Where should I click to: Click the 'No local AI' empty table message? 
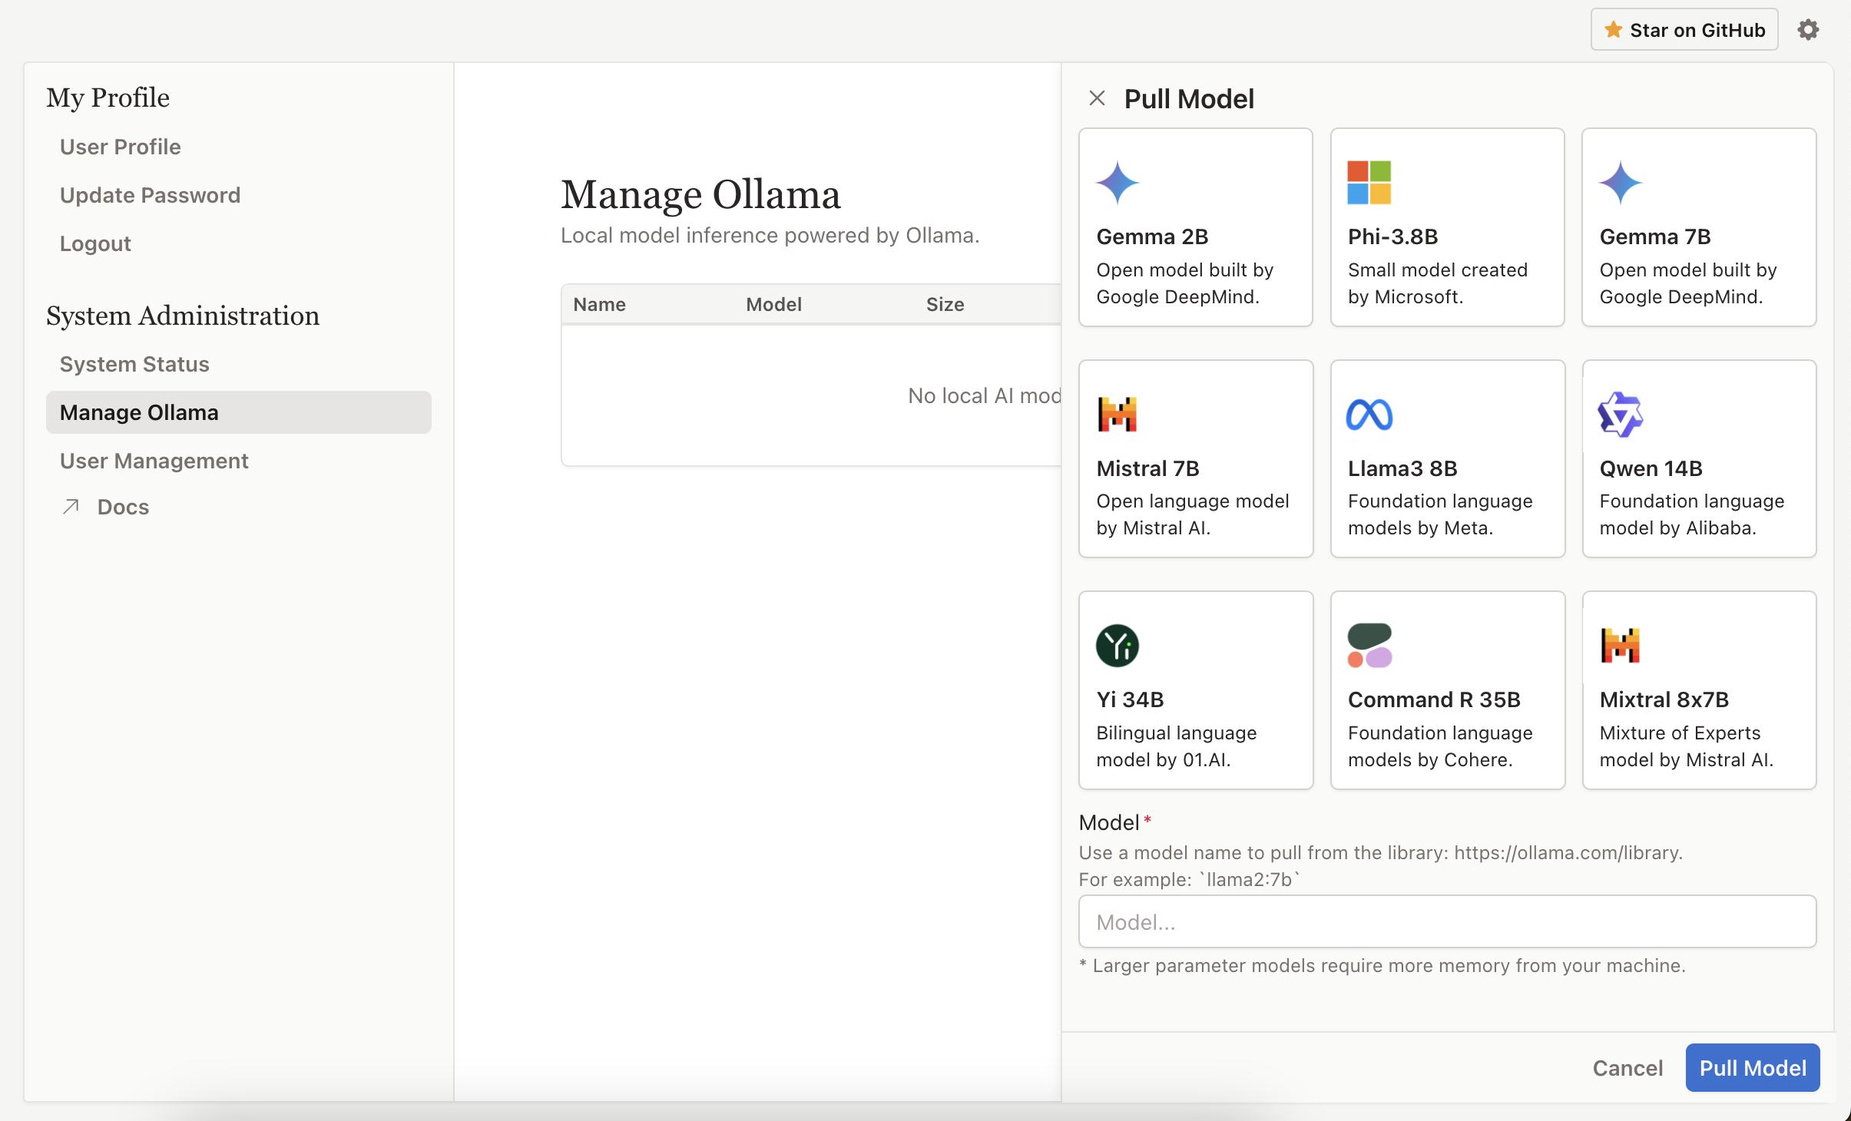984,395
